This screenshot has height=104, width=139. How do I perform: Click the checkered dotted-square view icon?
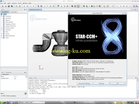[x=78, y=6]
